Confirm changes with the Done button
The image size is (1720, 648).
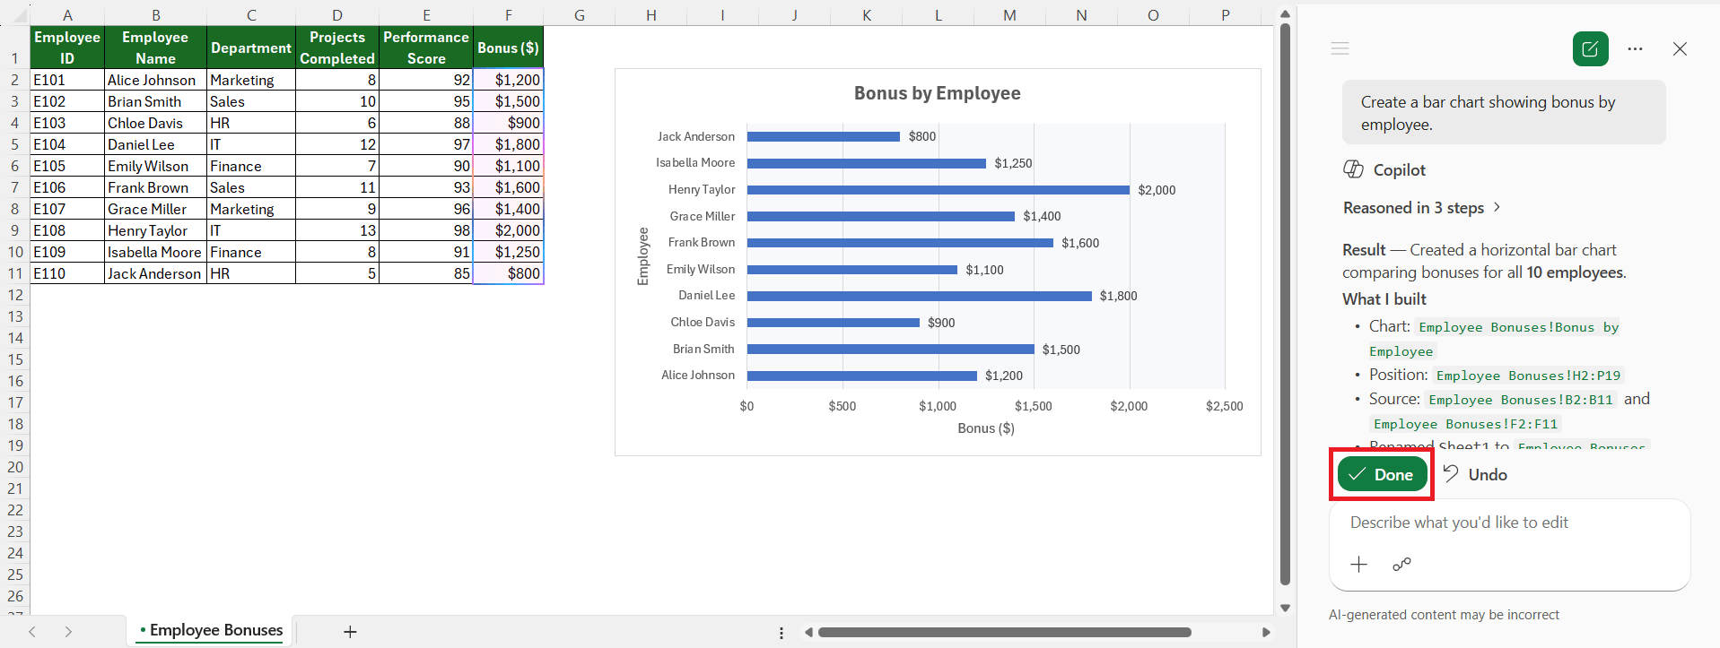(x=1382, y=474)
